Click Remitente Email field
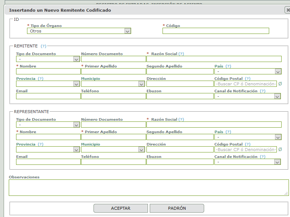 tap(48, 96)
